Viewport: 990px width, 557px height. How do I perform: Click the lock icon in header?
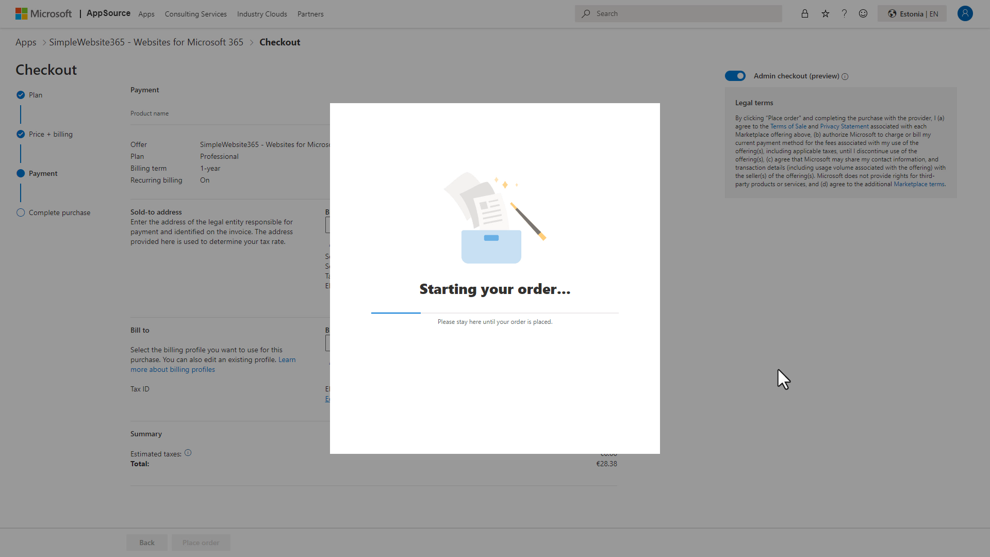pos(804,14)
